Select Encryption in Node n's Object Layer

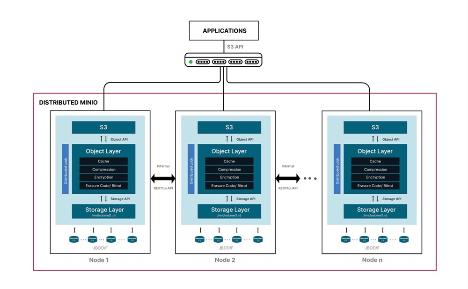[375, 177]
